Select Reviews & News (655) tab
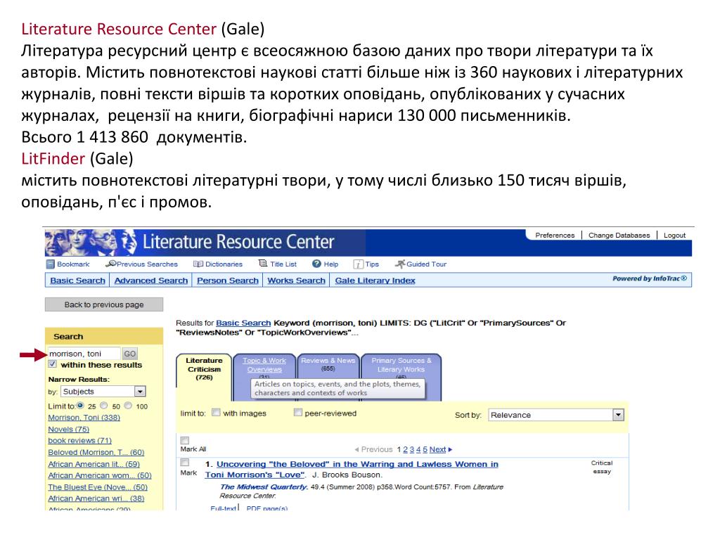 (328, 365)
